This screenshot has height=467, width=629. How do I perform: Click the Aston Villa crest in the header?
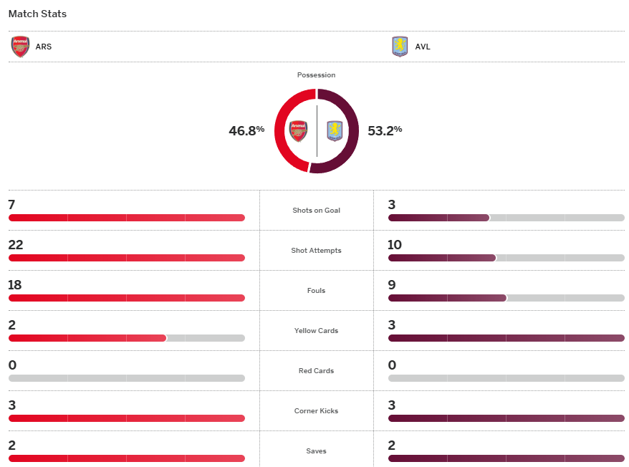pyautogui.click(x=400, y=47)
